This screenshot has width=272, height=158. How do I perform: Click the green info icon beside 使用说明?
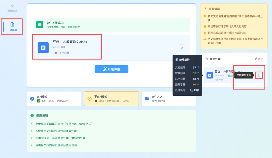(32, 116)
